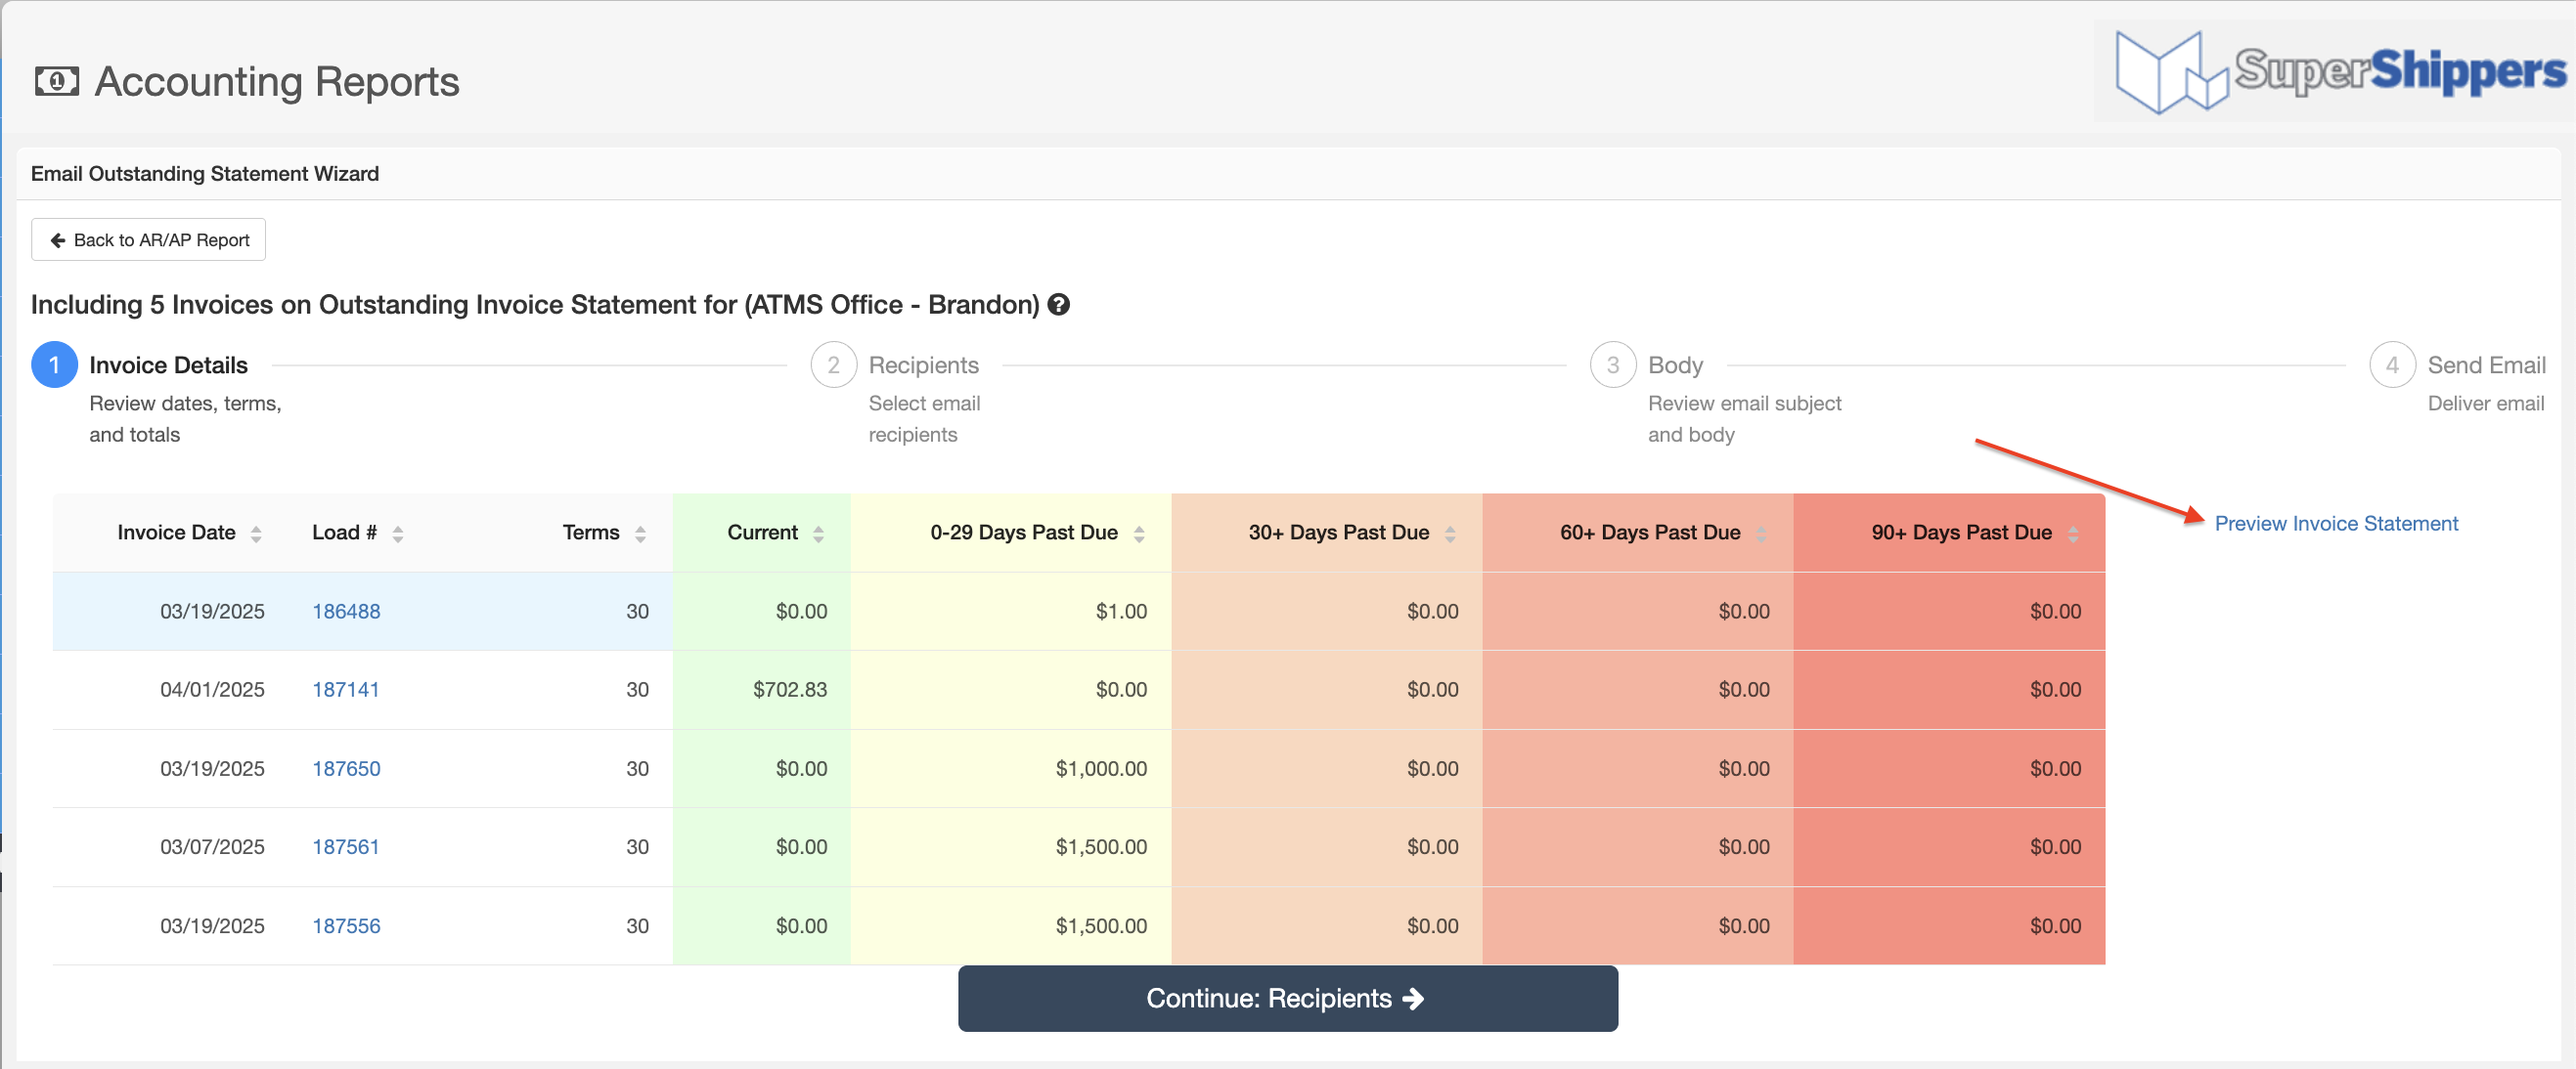Sort by Invoice Date column arrows
Screen dimensions: 2576x1069
(x=256, y=534)
